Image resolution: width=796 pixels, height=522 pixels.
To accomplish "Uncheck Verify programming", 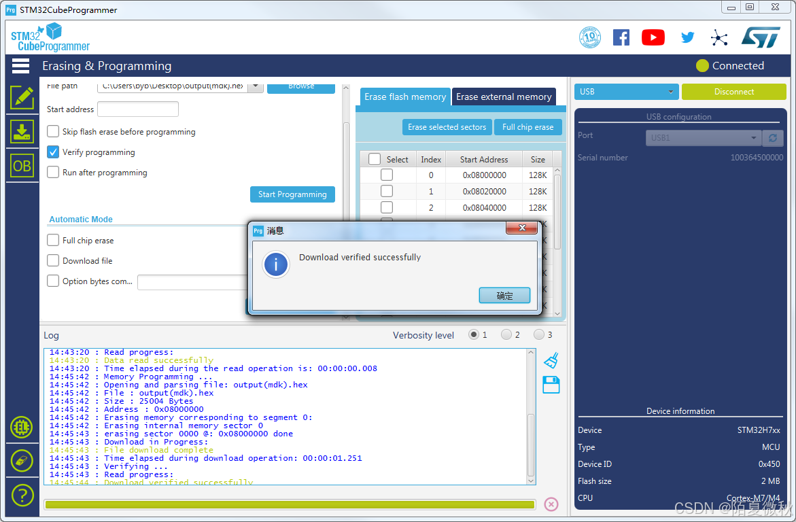I will 53,152.
